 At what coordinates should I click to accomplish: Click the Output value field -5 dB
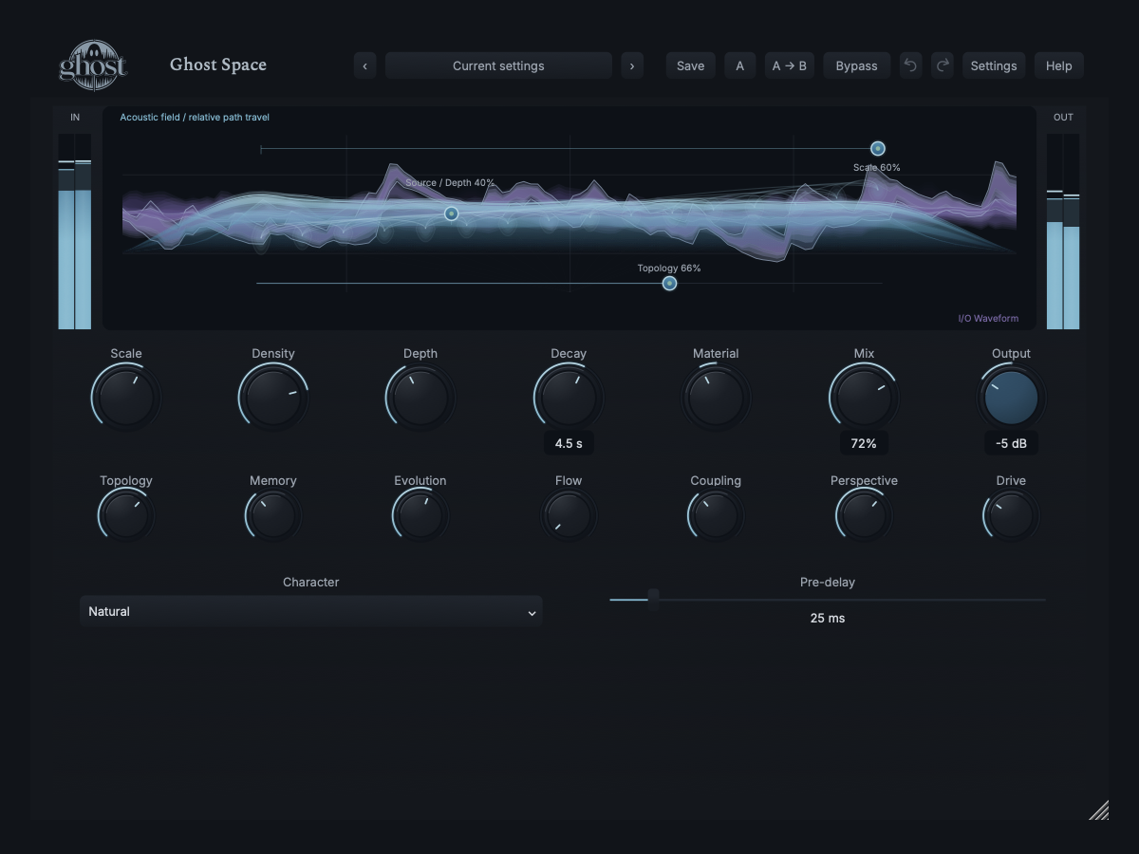(1011, 443)
